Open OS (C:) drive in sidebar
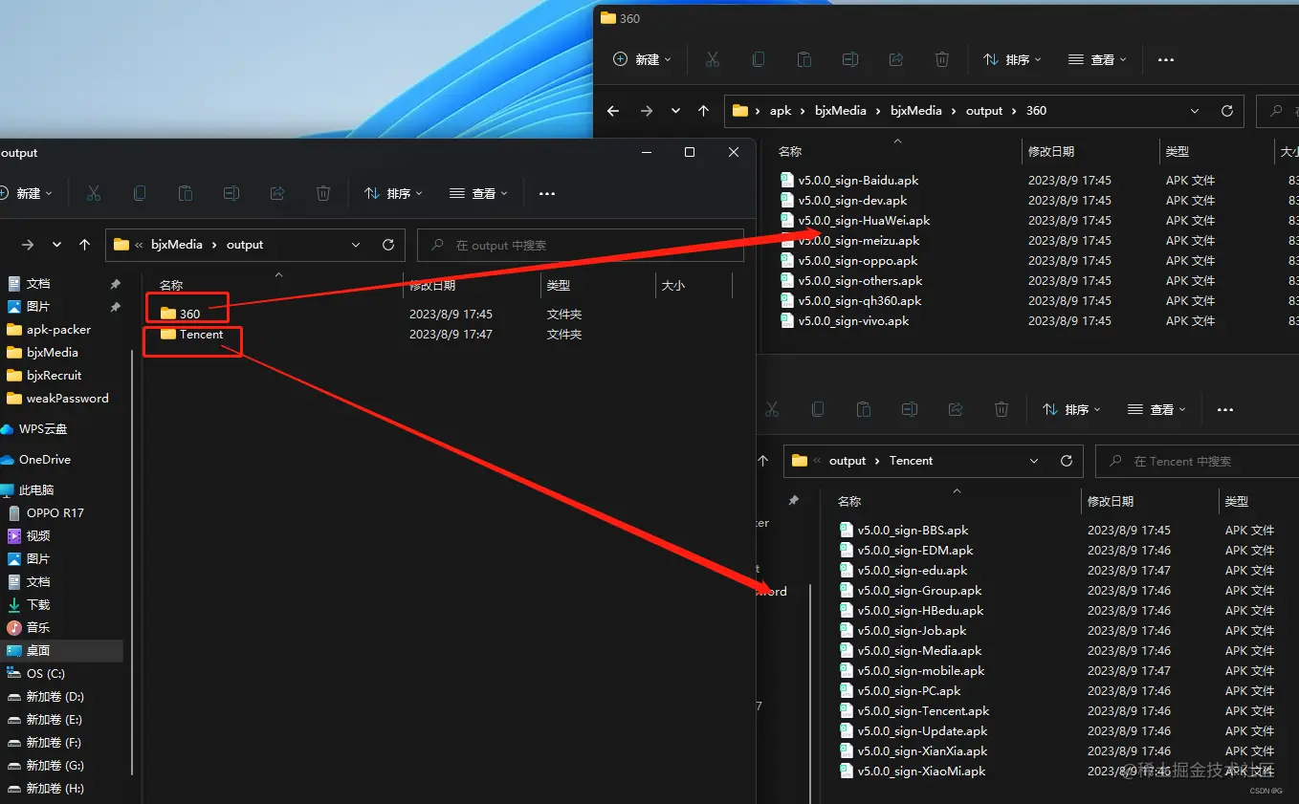1299x804 pixels. [x=46, y=674]
